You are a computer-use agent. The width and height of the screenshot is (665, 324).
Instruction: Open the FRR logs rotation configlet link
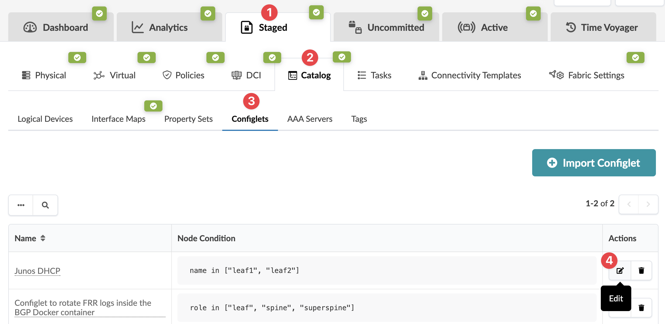pyautogui.click(x=83, y=307)
